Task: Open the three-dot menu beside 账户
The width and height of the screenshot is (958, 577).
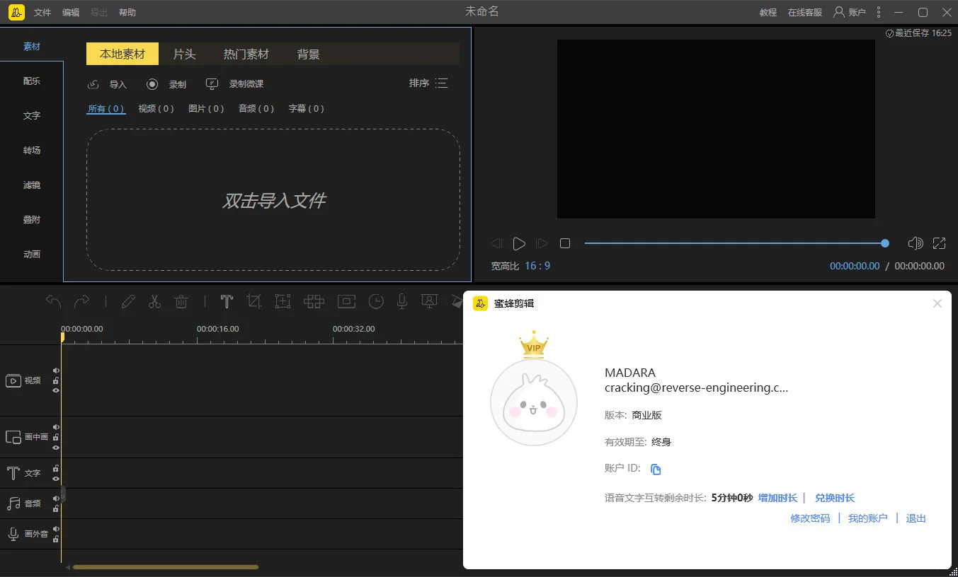Action: pyautogui.click(x=878, y=12)
